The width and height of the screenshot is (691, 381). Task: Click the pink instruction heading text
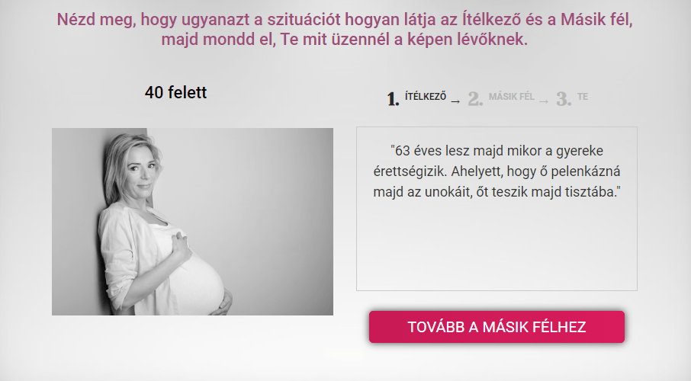click(345, 30)
